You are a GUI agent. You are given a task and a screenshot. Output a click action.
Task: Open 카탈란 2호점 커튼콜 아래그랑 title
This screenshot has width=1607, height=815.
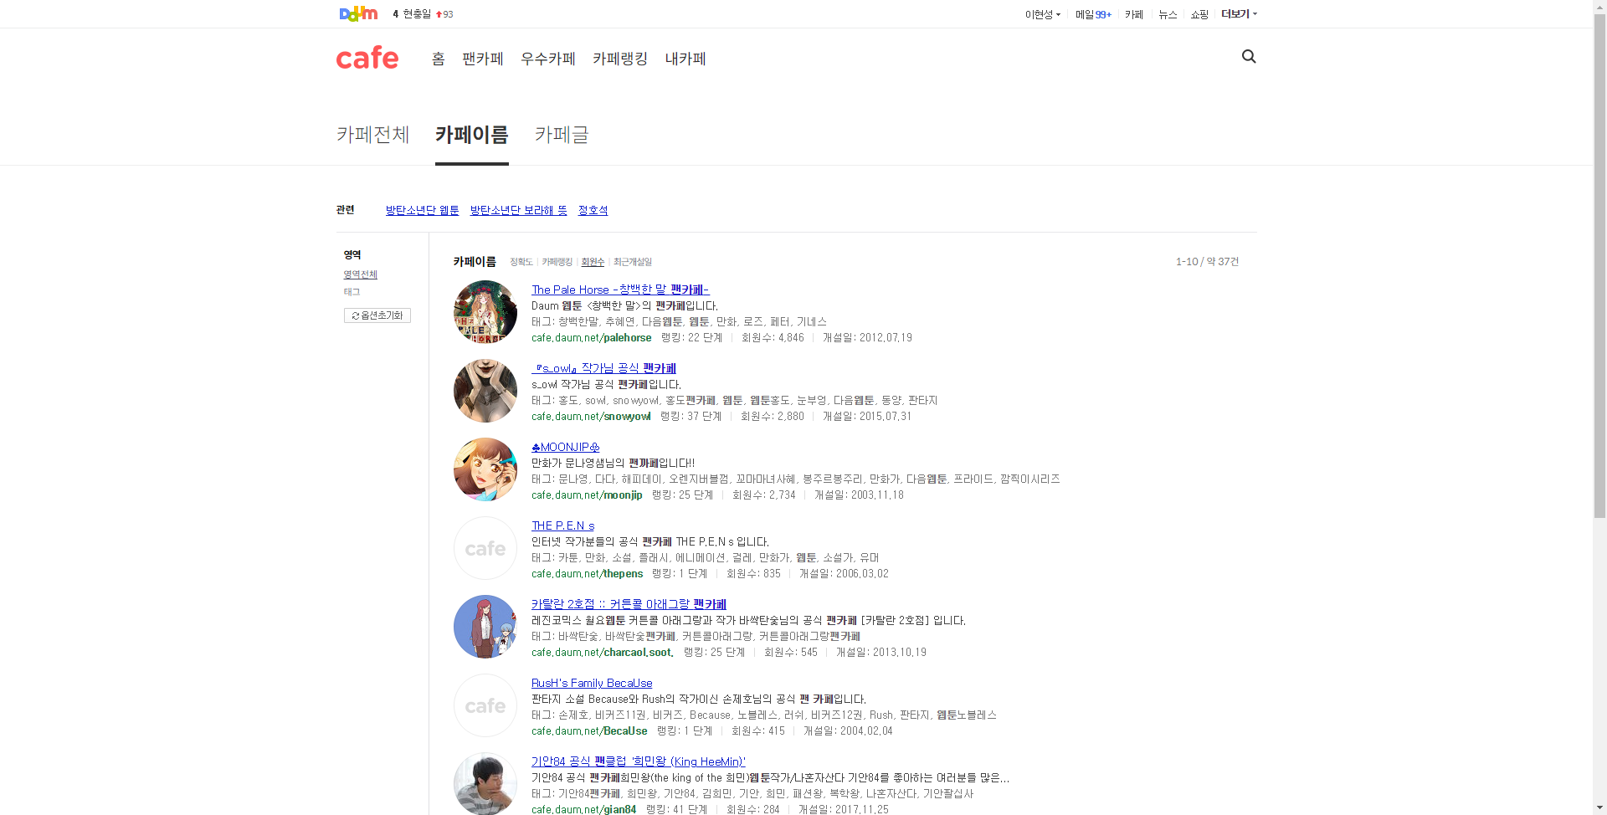click(629, 604)
